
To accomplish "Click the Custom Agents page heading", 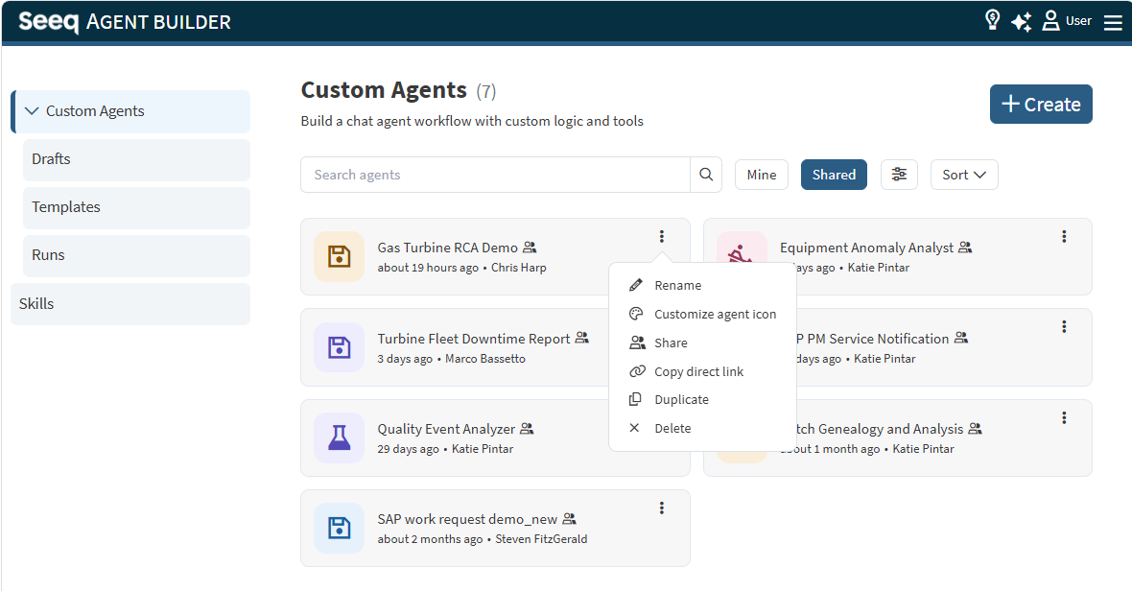I will (x=384, y=90).
